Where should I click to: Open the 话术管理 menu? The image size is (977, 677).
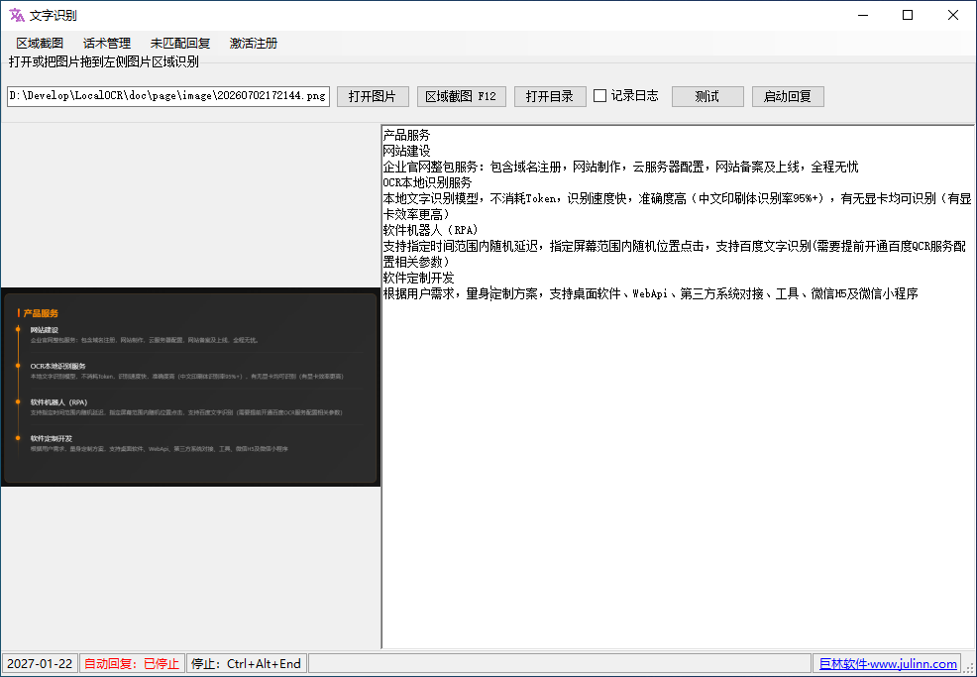pos(107,43)
